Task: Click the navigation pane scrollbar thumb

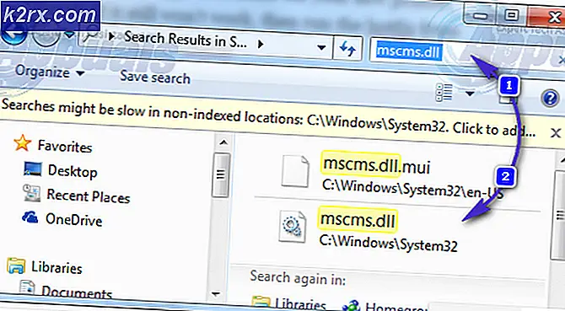Action: click(221, 175)
